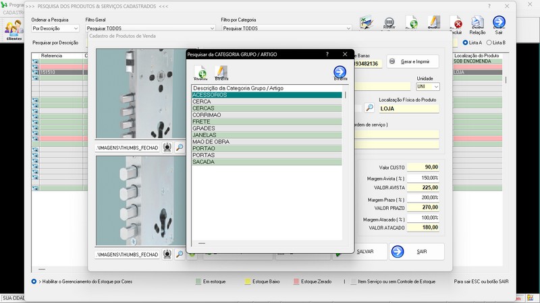Open the Clientes icon at top left

click(x=13, y=30)
